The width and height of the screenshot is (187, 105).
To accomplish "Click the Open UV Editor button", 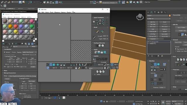I will click(181, 27).
